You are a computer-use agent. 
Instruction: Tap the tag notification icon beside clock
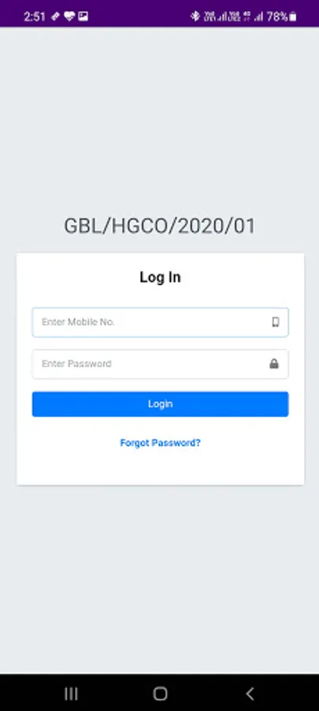pyautogui.click(x=54, y=17)
